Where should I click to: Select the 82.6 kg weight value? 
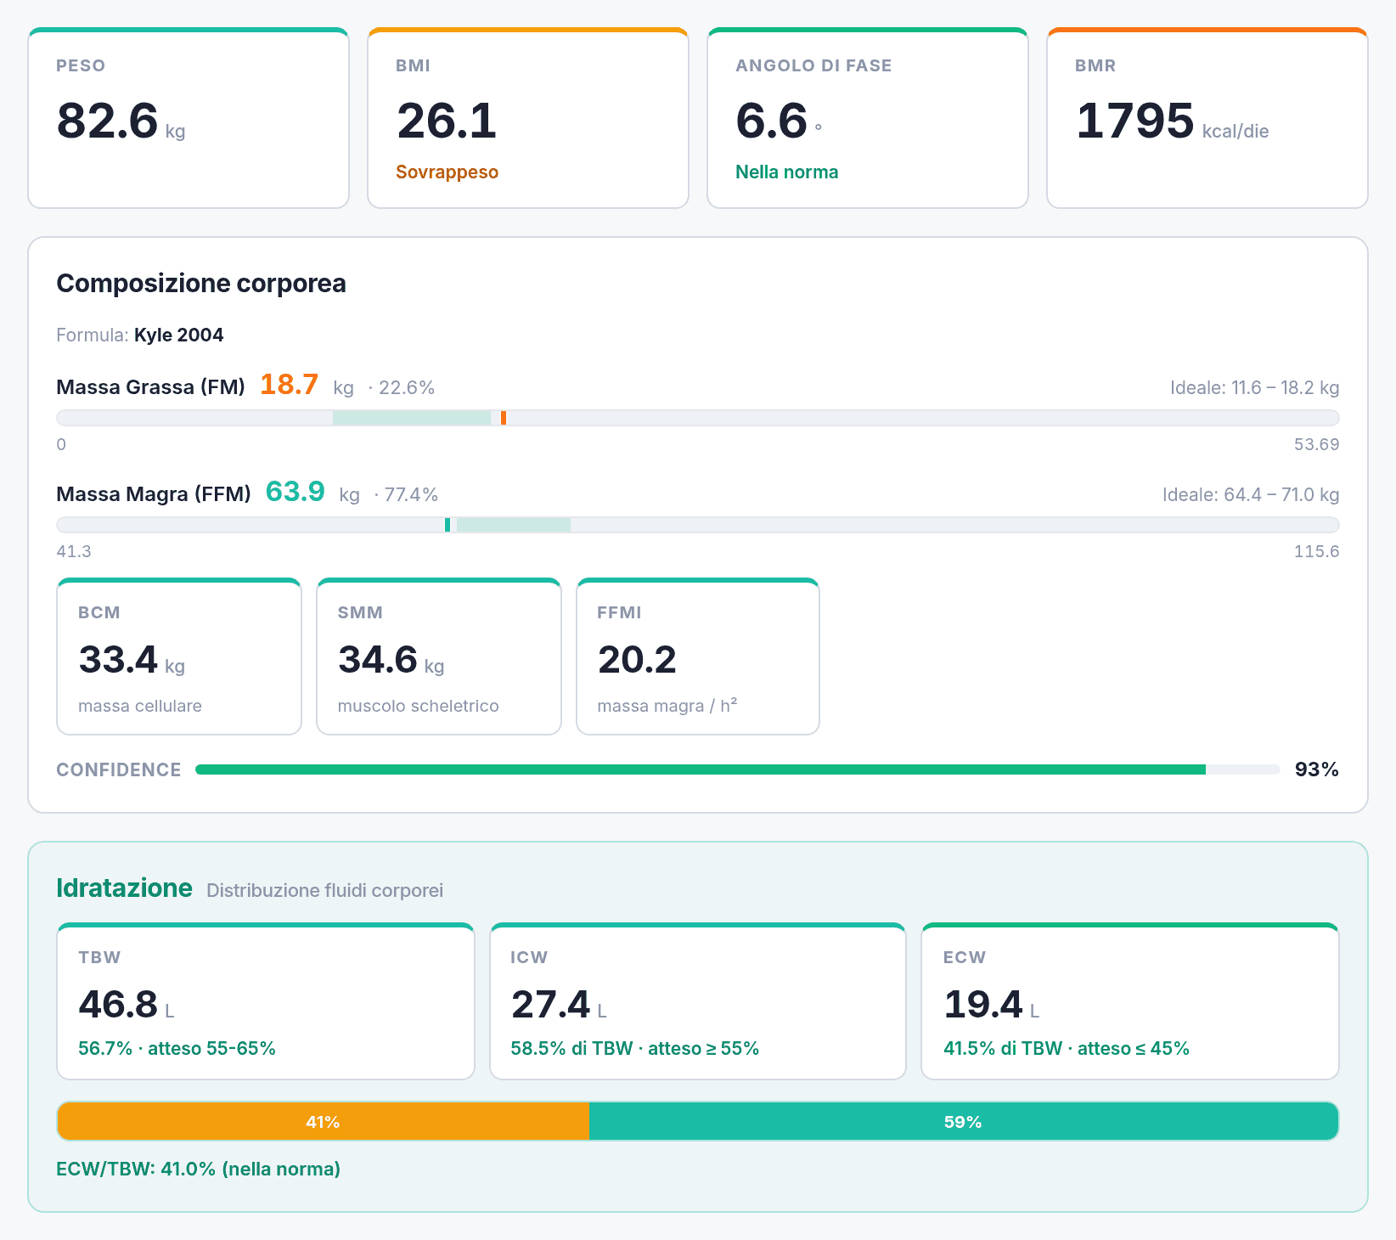click(121, 121)
